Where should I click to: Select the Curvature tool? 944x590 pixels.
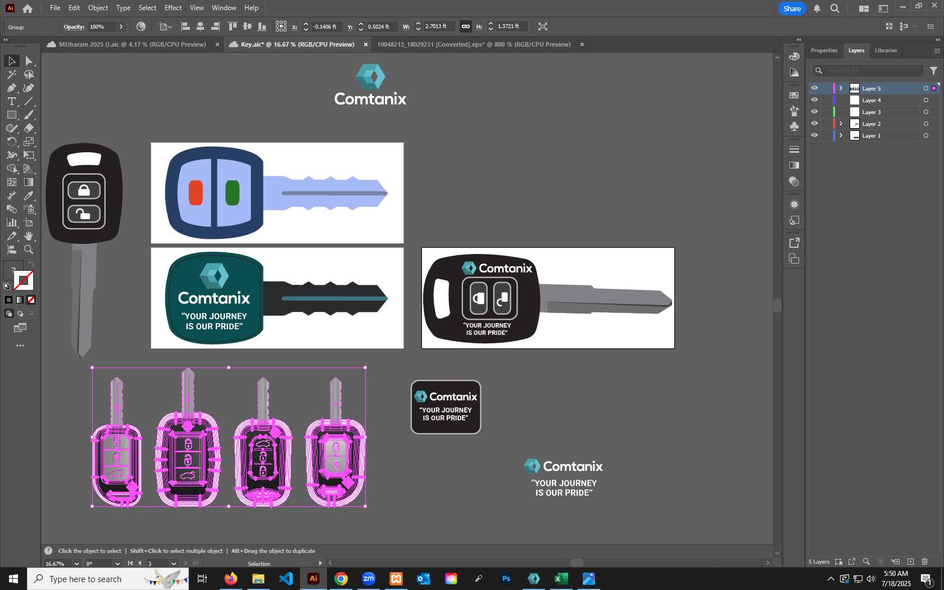tap(29, 88)
